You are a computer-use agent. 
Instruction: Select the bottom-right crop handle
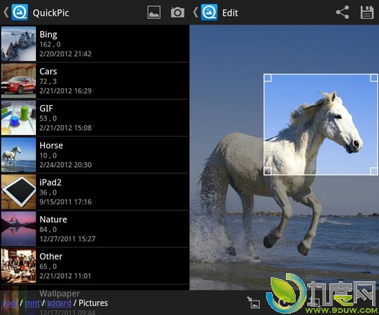[x=373, y=171]
